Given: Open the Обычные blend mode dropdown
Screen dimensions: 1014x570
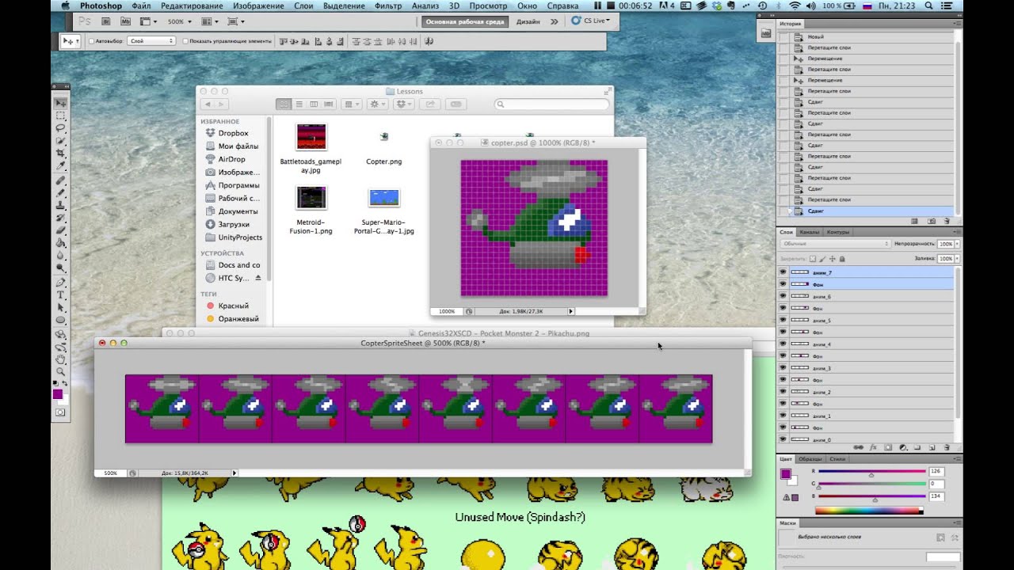Looking at the screenshot, I should coord(835,244).
